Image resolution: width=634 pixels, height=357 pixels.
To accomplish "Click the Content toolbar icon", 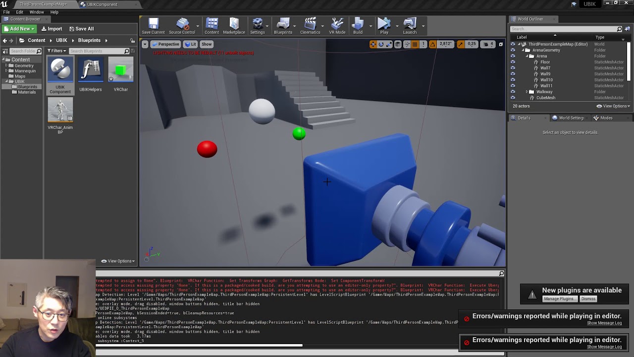I will pyautogui.click(x=211, y=26).
